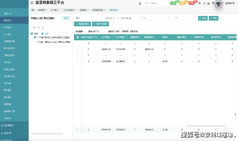Image resolution: width=238 pixels, height=141 pixels.
Task: Click the horizontal scrollbar beneath the table
Action: (x=206, y=126)
